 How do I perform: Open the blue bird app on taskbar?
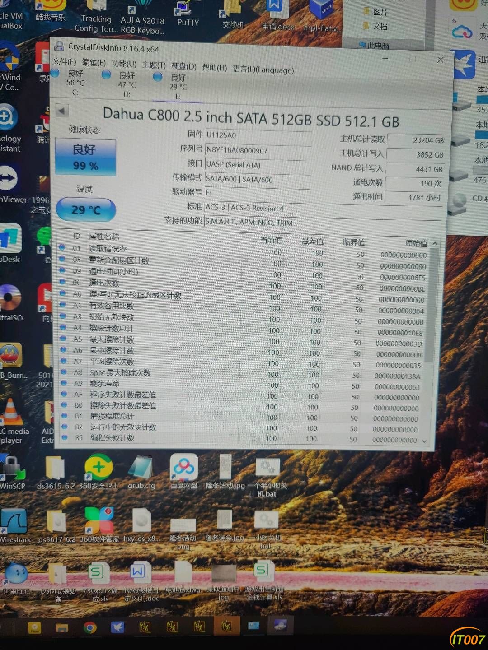[x=117, y=627]
